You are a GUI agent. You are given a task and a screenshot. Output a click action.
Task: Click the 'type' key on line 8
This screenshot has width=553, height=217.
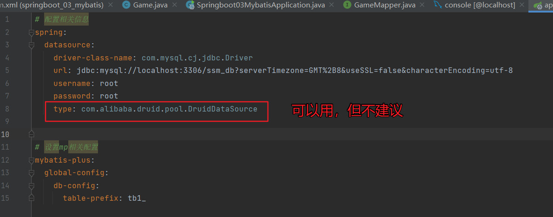pyautogui.click(x=63, y=109)
